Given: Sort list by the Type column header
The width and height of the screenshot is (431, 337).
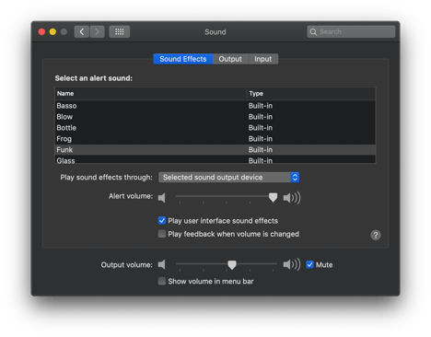Looking at the screenshot, I should (311, 94).
